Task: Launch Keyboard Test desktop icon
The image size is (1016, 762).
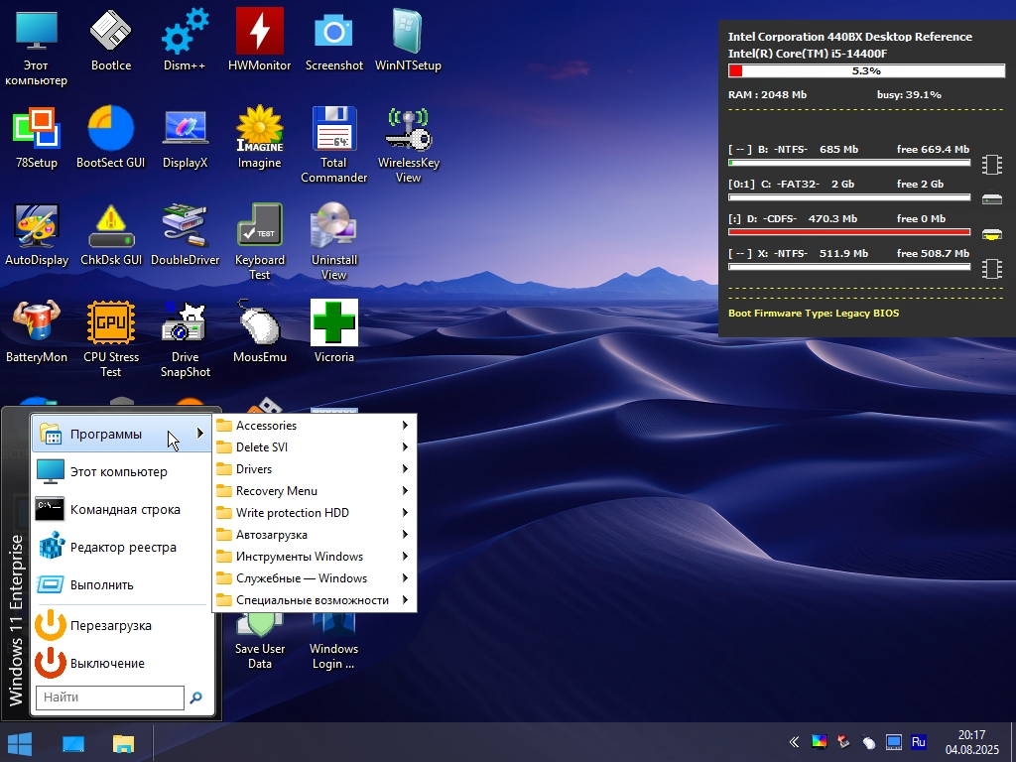Action: pos(259,241)
